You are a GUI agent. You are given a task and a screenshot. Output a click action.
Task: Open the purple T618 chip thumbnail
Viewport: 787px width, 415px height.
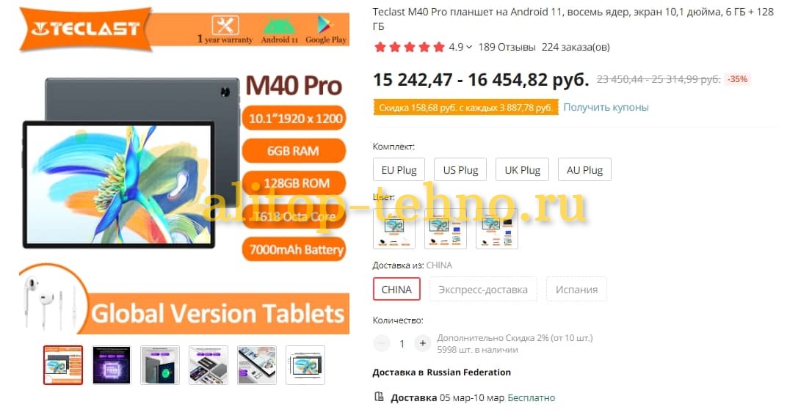[x=112, y=365]
